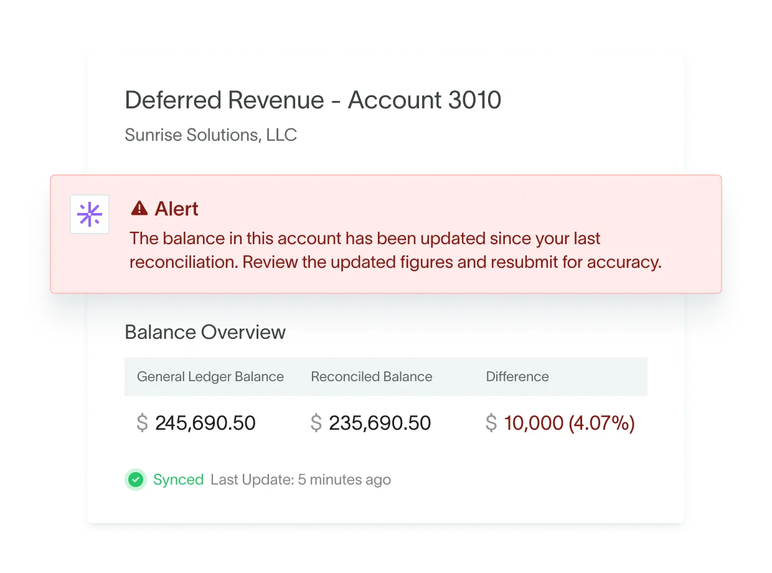Select the General Ledger Balance column header
The height and width of the screenshot is (573, 772).
210,376
